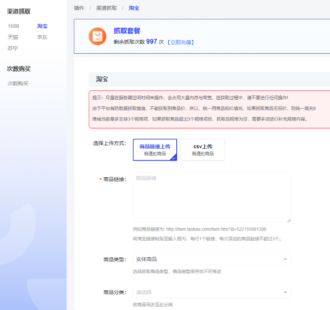Open 1688 channel in the sidebar

tap(13, 26)
